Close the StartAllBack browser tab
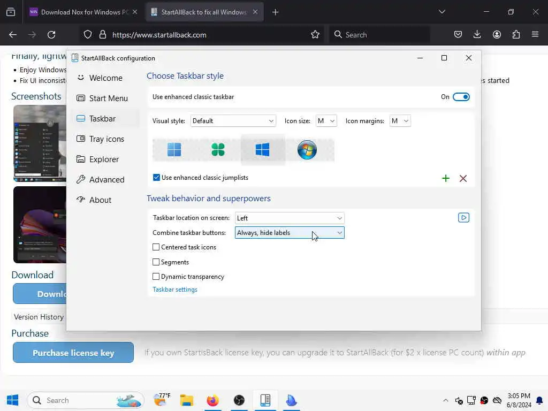Viewport: 548px width, 411px height. point(255,12)
